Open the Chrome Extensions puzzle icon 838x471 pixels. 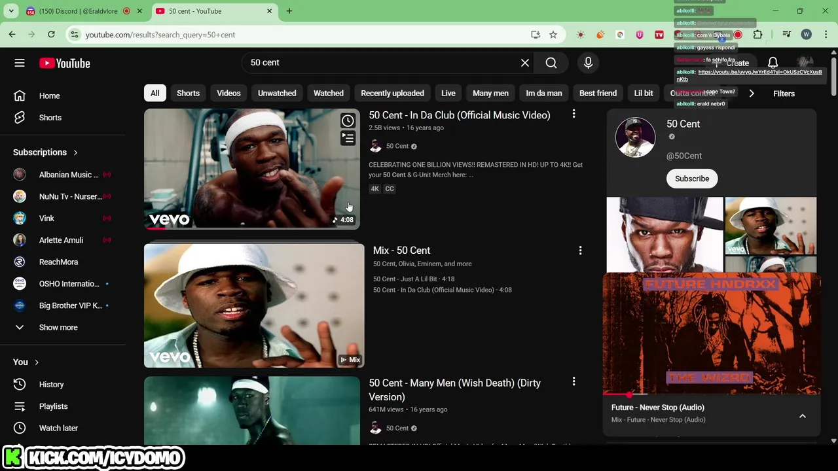[x=757, y=35]
